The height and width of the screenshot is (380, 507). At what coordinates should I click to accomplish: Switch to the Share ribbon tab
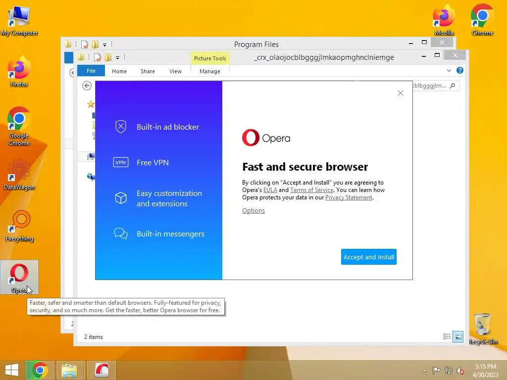[148, 71]
